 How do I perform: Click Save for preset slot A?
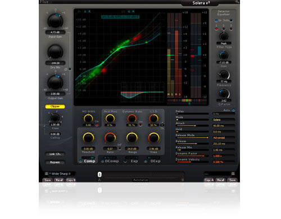coord(48,180)
